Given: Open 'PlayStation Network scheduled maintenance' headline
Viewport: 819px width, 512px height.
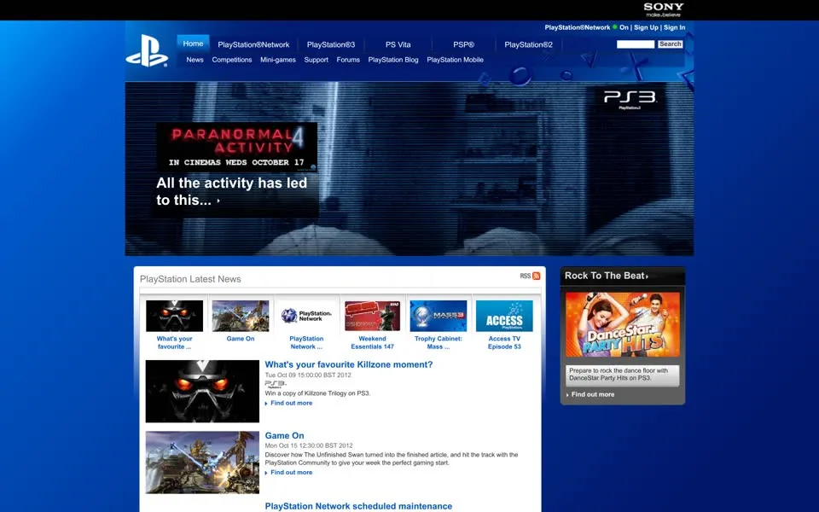Looking at the screenshot, I should [358, 506].
